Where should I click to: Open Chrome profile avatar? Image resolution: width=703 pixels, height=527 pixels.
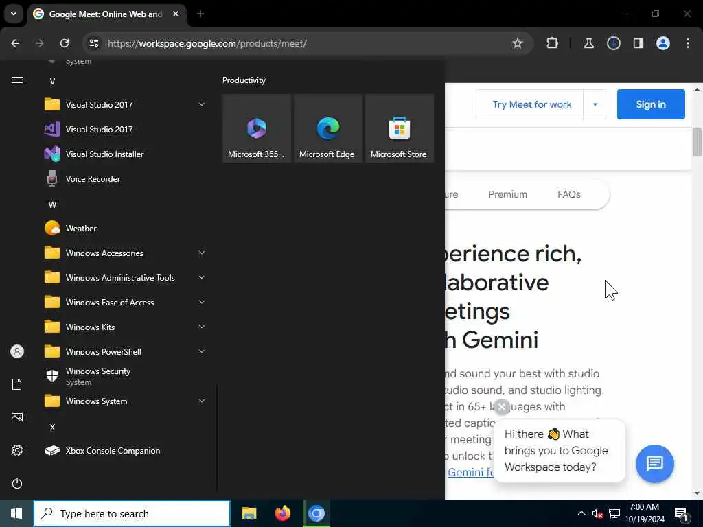point(663,43)
